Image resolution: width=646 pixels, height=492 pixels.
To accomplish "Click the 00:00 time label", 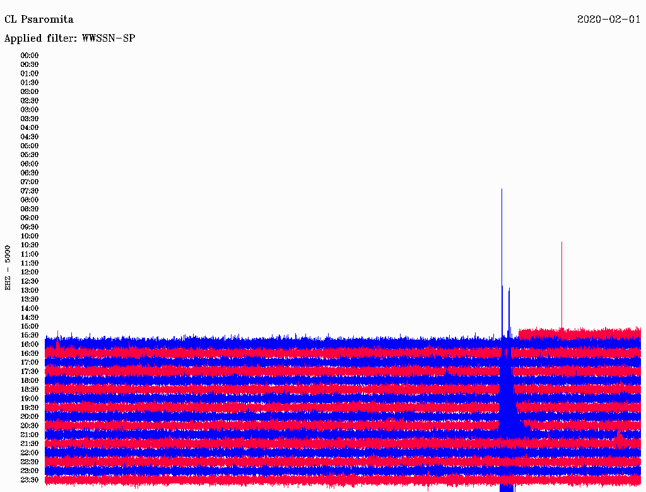I will tap(30, 56).
